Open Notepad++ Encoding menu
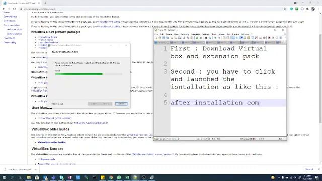Viewport: 322px width, 181px height. click(x=185, y=34)
